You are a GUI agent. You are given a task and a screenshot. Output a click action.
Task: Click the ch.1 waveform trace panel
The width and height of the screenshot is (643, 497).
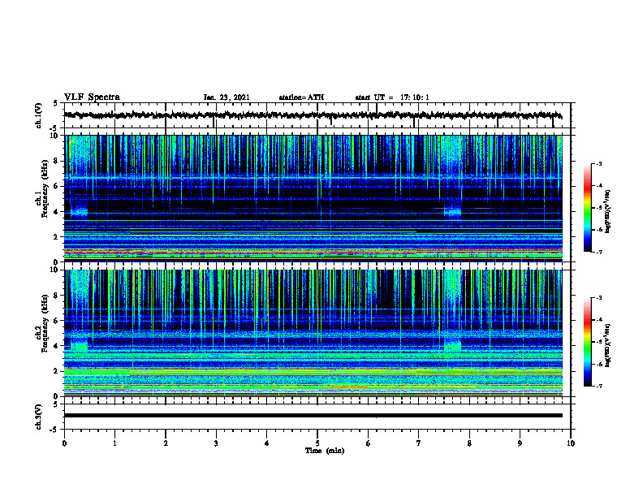[317, 115]
